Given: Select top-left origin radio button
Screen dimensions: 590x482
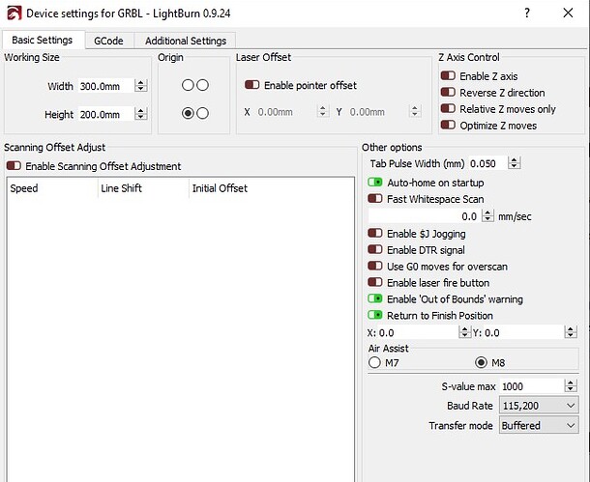Looking at the screenshot, I should click(x=188, y=85).
